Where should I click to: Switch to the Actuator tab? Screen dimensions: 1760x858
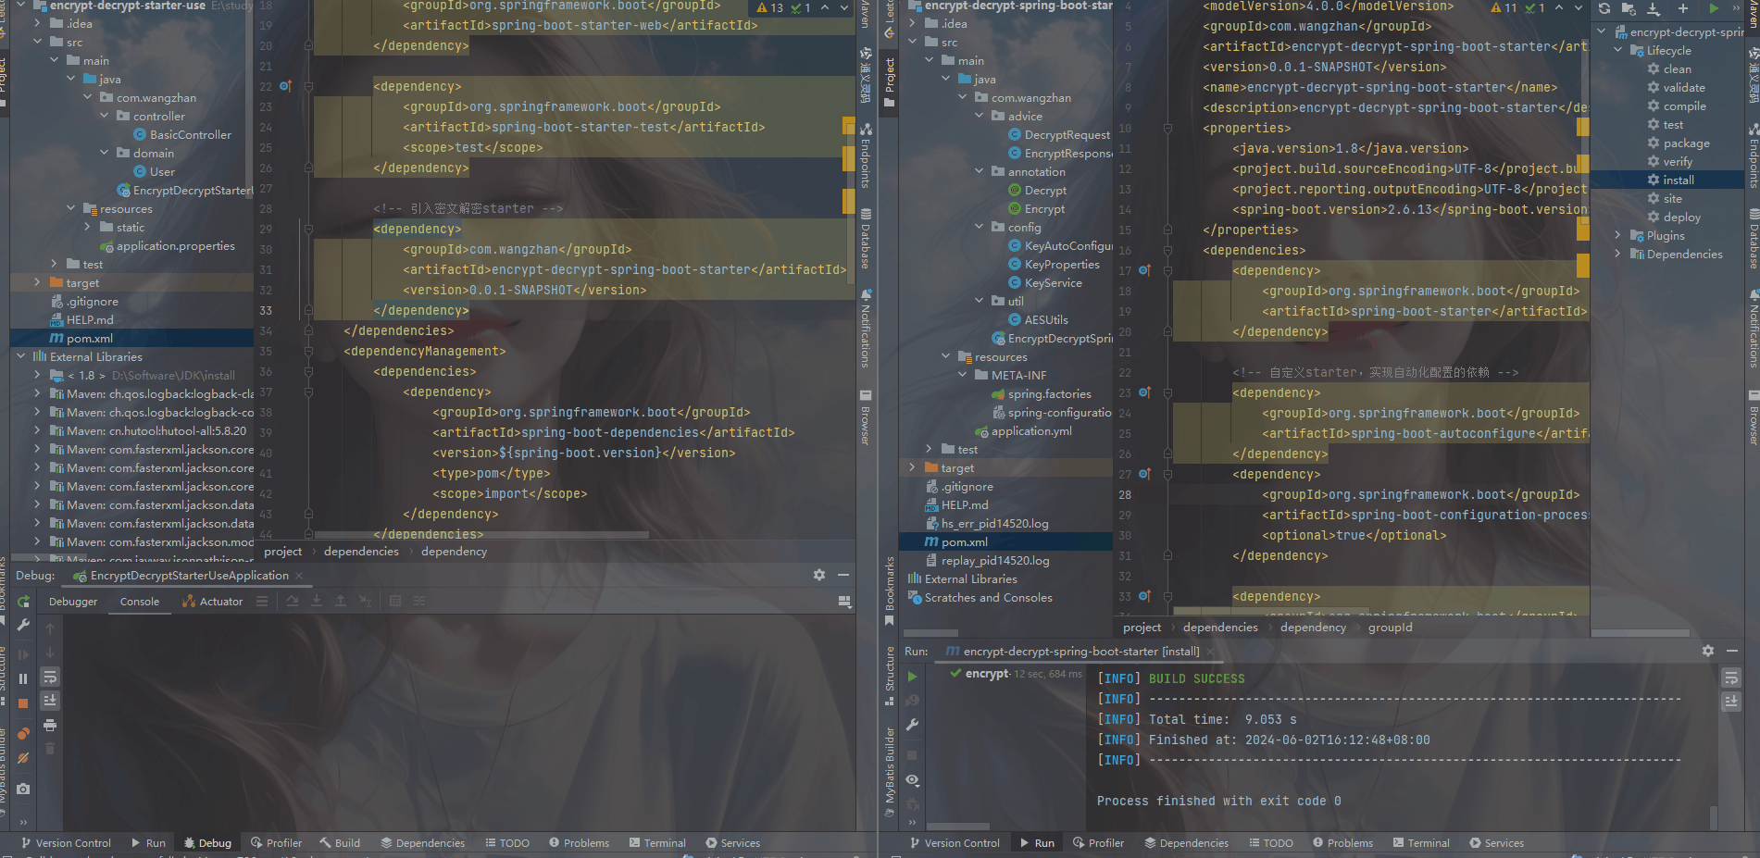click(213, 602)
